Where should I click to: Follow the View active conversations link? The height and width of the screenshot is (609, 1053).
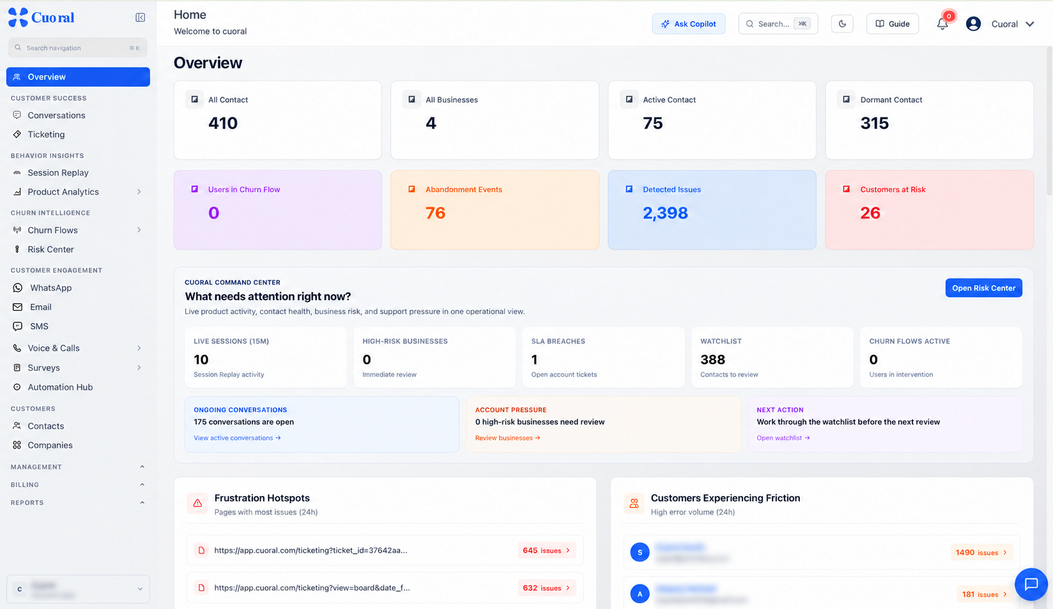click(237, 438)
